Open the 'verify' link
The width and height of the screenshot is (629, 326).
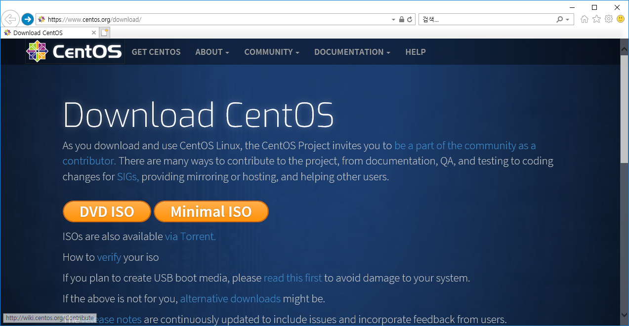[x=109, y=257]
